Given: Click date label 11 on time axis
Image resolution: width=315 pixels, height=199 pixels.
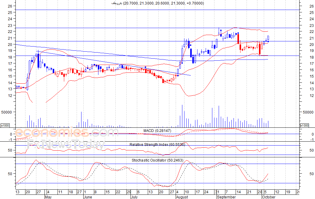Looking at the screenshot, I should tap(60, 192).
